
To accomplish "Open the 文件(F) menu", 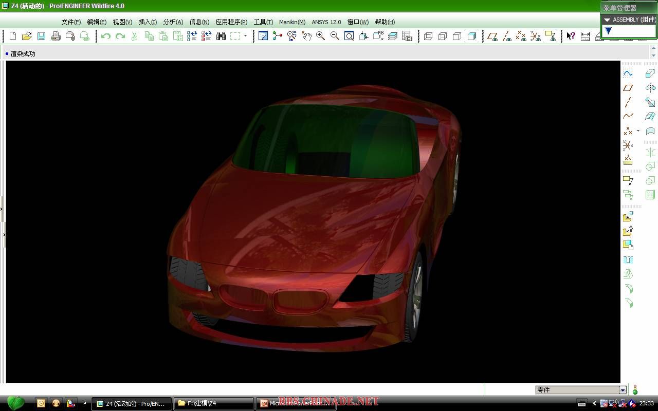I will click(71, 22).
